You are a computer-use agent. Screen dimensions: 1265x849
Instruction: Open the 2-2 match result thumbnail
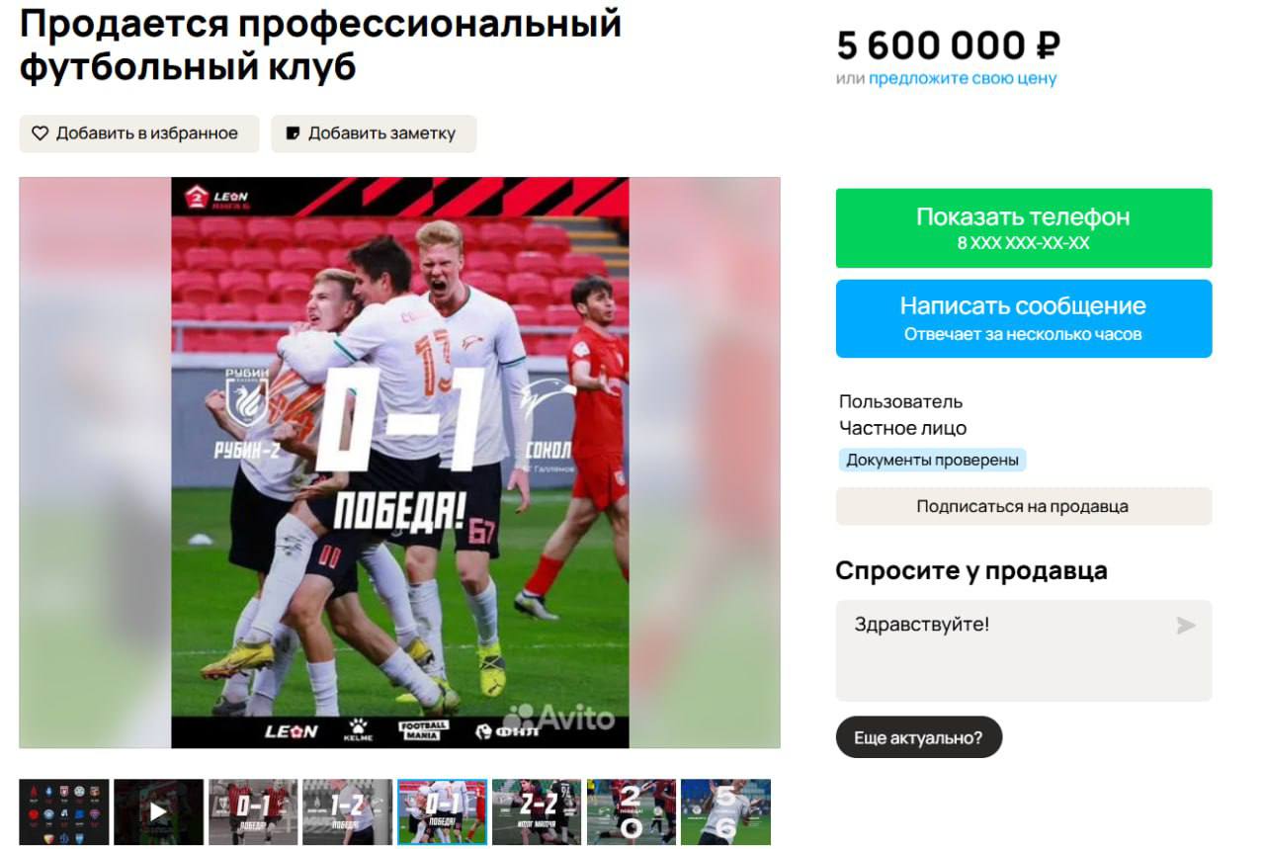pos(537,812)
